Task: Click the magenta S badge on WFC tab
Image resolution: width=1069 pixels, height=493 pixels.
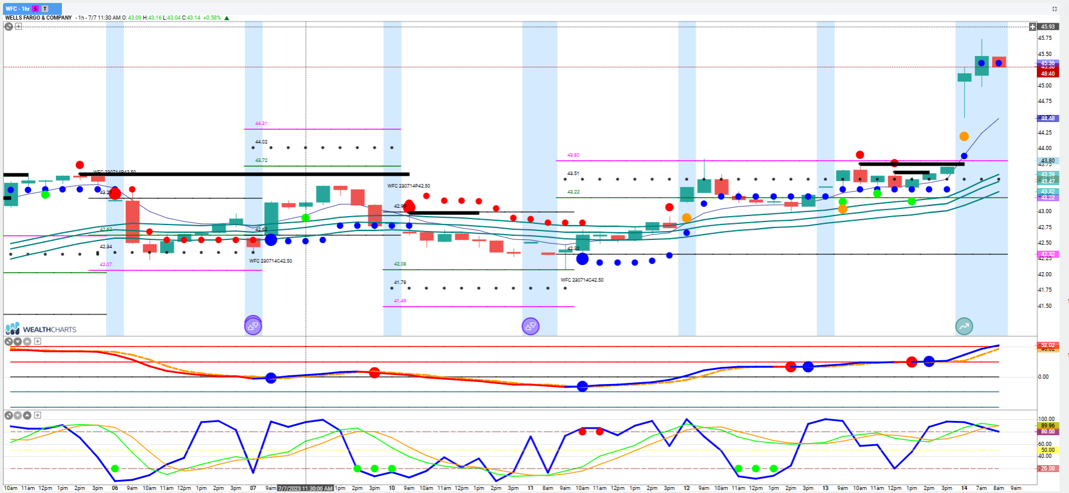Action: coord(36,9)
